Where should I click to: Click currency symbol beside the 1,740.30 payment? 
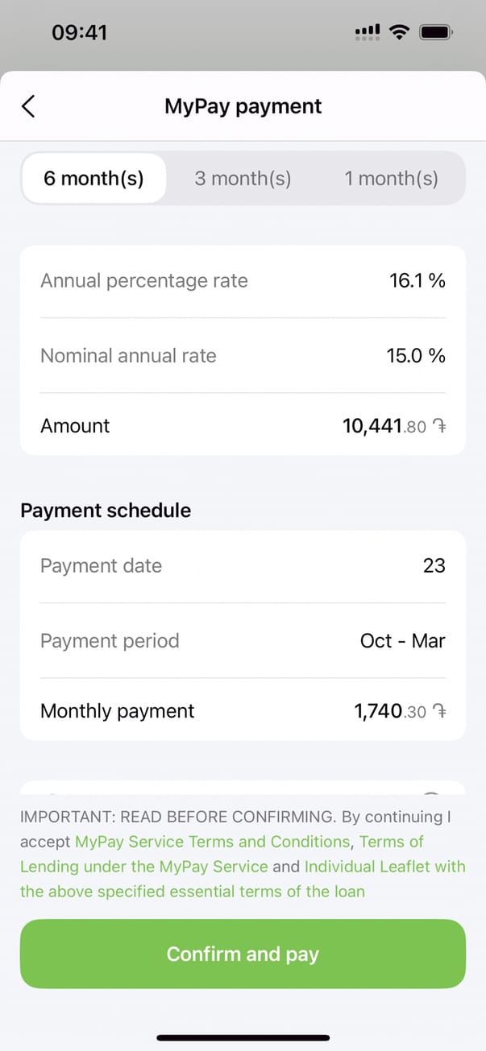439,711
